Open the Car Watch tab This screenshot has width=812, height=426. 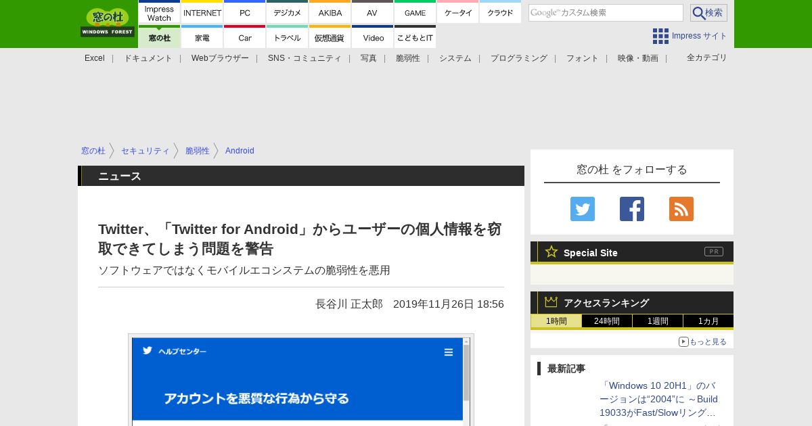click(x=244, y=37)
